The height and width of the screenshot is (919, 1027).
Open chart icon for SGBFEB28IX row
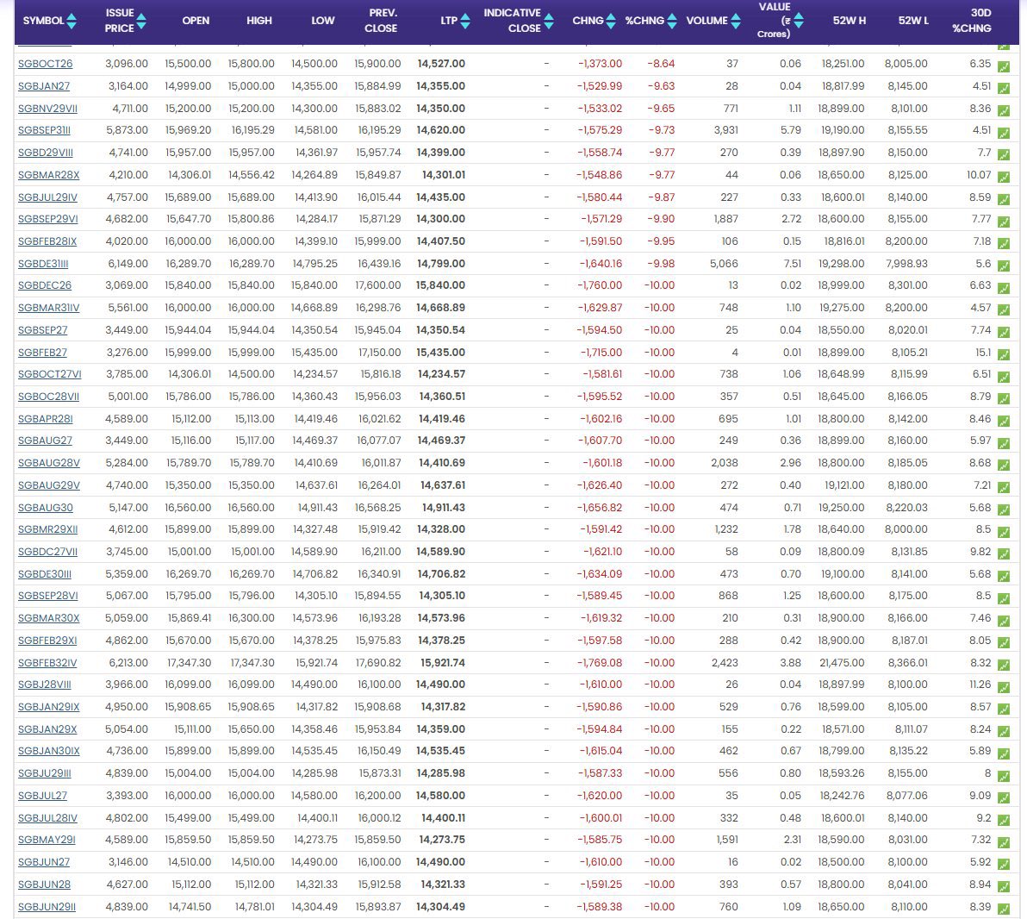pos(1004,244)
